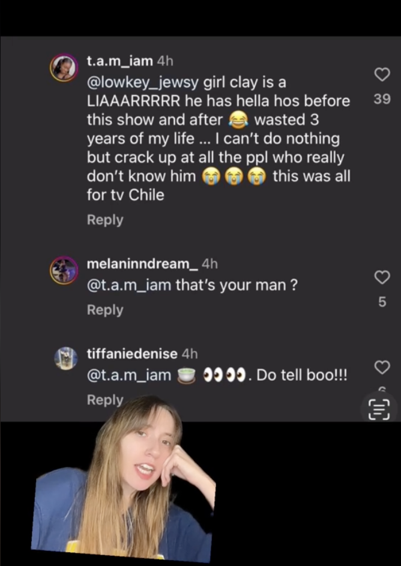Open t.a.m_iam's profile picture
Viewport: 401px width, 566px height.
(64, 67)
